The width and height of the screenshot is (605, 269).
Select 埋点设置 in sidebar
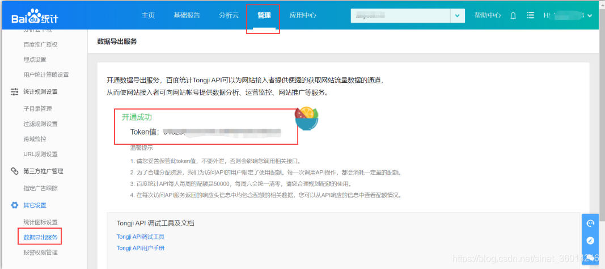(35, 60)
